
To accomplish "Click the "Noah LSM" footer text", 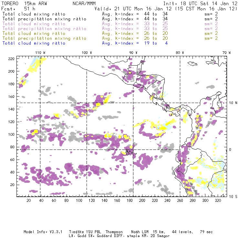I will pyautogui.click(x=140, y=232).
